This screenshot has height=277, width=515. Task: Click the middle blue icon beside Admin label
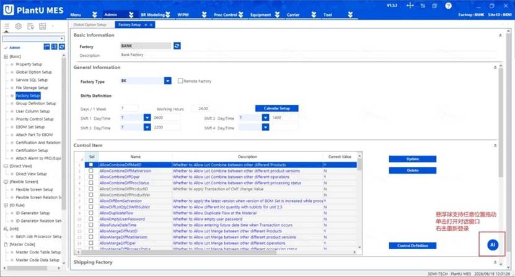(54, 47)
